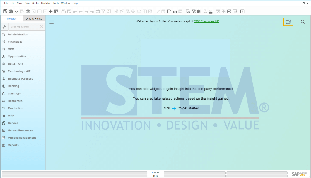Export to Microsoft Excel toolbar icon
The height and width of the screenshot is (178, 311).
33,11
